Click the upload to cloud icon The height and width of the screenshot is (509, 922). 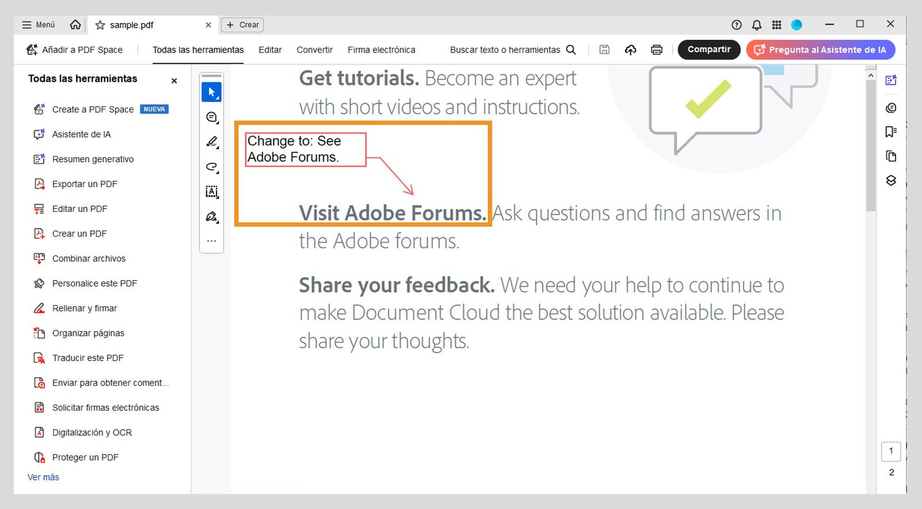click(x=630, y=50)
